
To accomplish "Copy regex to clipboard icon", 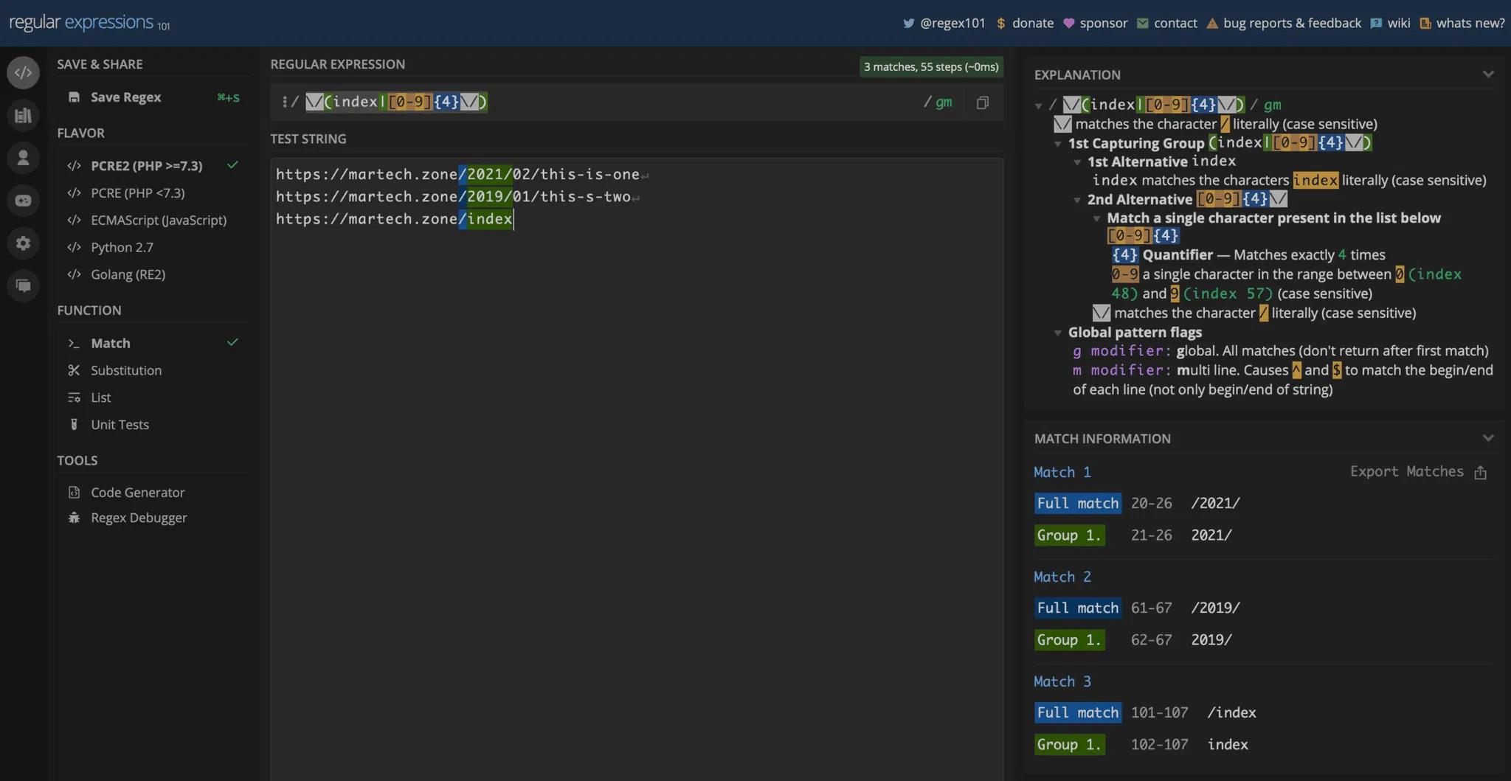I will (982, 103).
